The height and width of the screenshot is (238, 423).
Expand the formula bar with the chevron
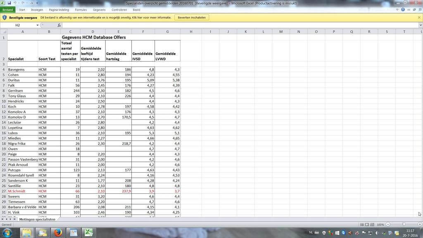[420, 25]
